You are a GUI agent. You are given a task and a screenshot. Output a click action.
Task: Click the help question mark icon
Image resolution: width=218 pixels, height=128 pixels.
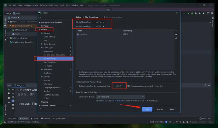tap(41, 109)
